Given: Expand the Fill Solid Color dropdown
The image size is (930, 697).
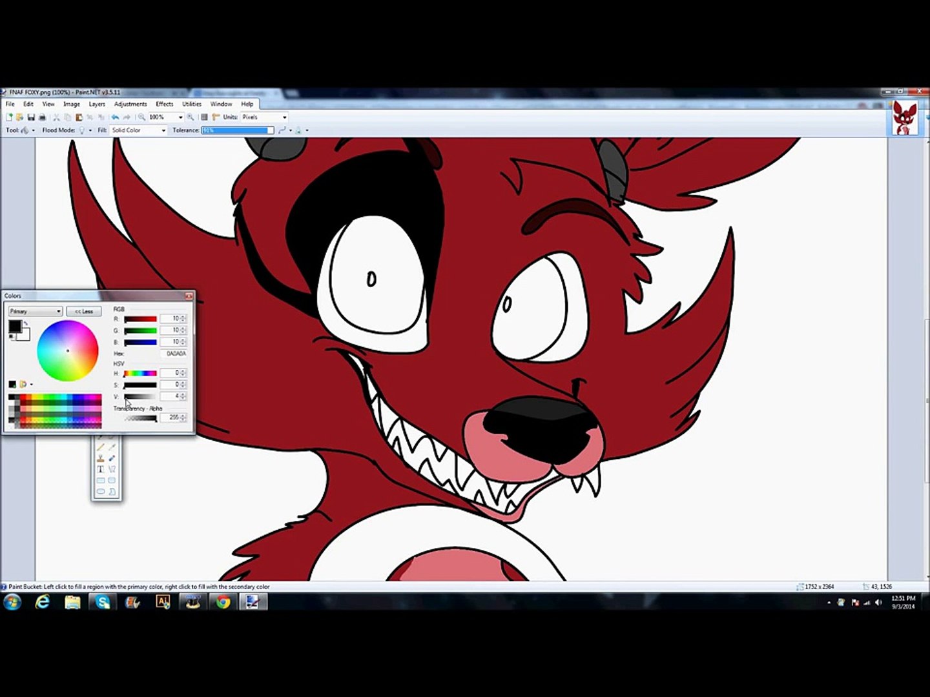Looking at the screenshot, I should [138, 130].
